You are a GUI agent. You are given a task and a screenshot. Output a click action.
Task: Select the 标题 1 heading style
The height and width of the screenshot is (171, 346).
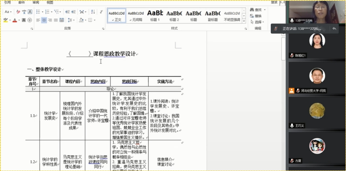pyautogui.click(x=155, y=15)
